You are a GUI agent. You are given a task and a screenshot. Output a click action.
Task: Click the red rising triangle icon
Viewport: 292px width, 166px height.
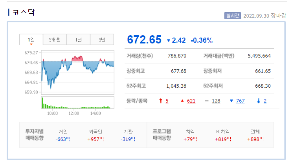182,101
